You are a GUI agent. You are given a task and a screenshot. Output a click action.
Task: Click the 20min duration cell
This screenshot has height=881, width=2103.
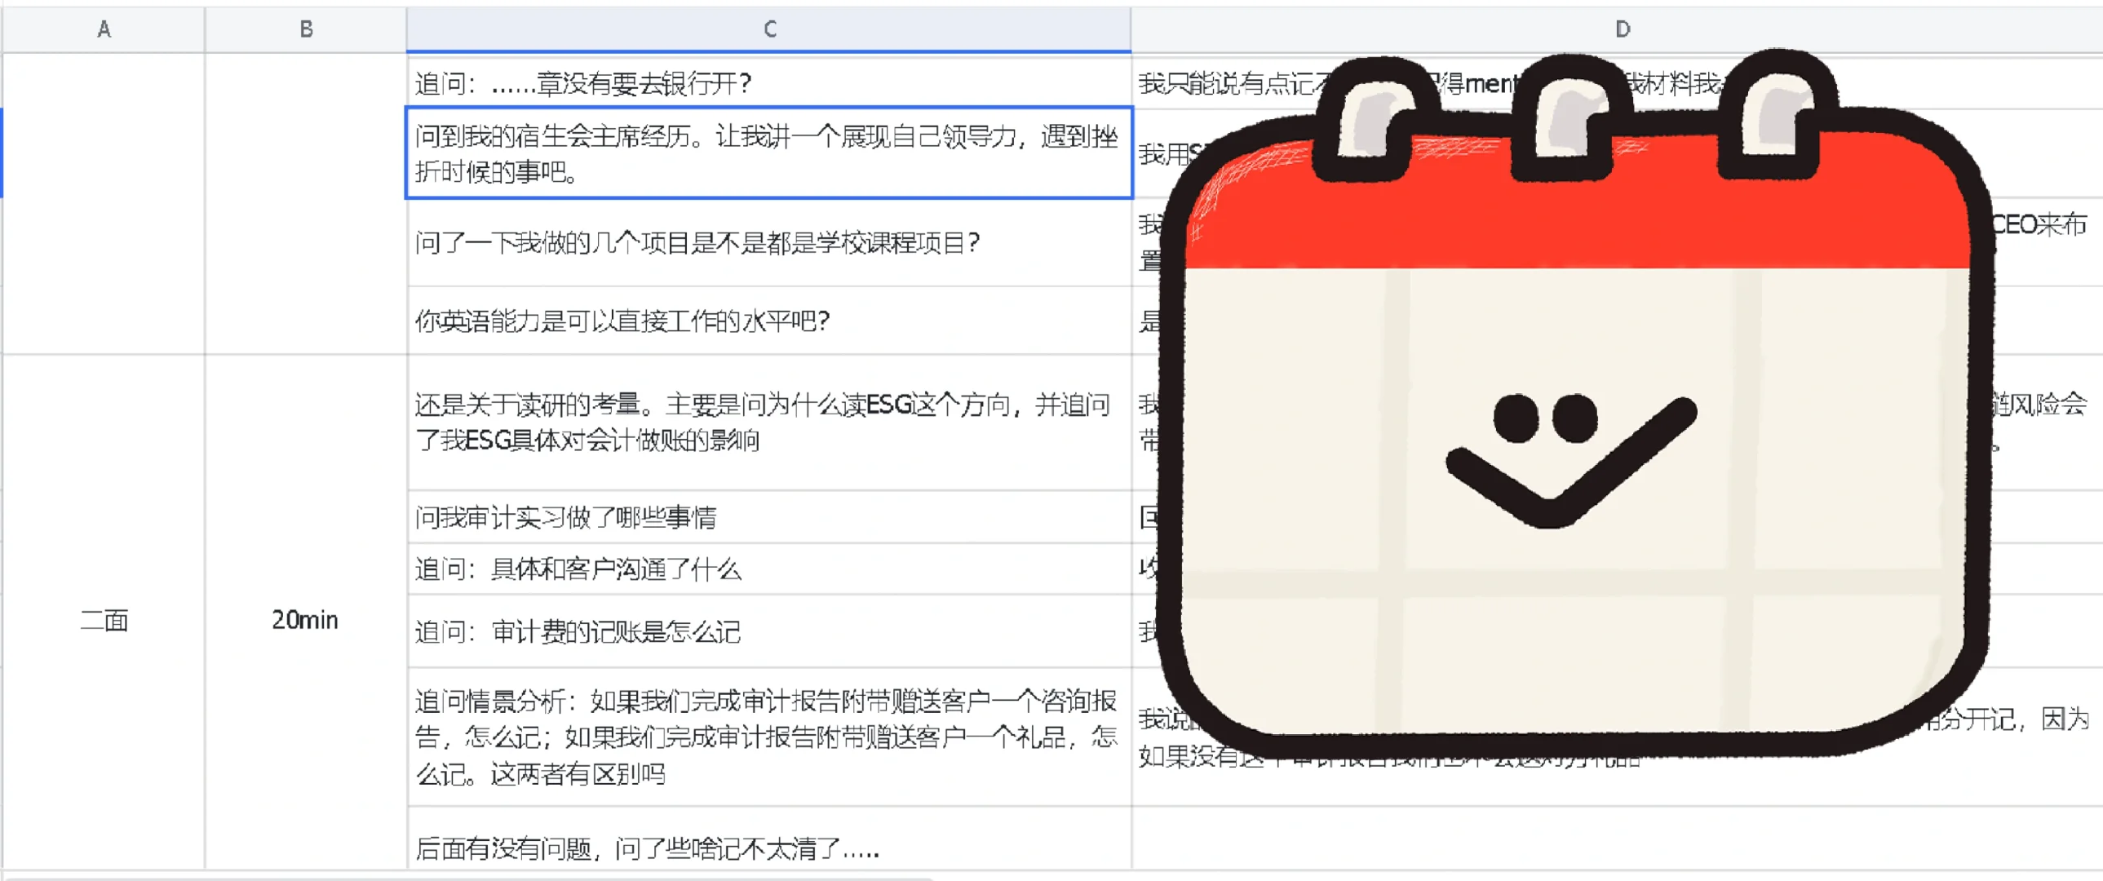coord(305,621)
